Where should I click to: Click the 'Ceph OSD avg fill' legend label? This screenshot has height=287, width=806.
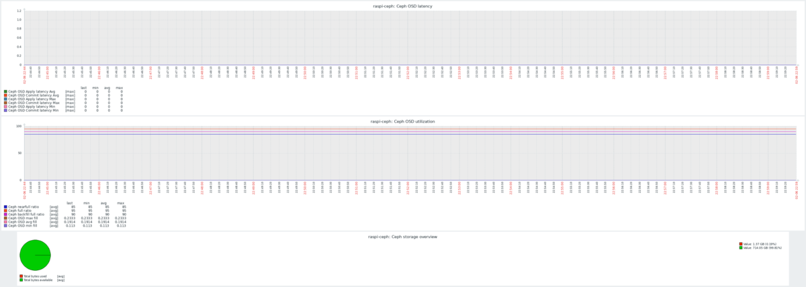[x=23, y=222]
